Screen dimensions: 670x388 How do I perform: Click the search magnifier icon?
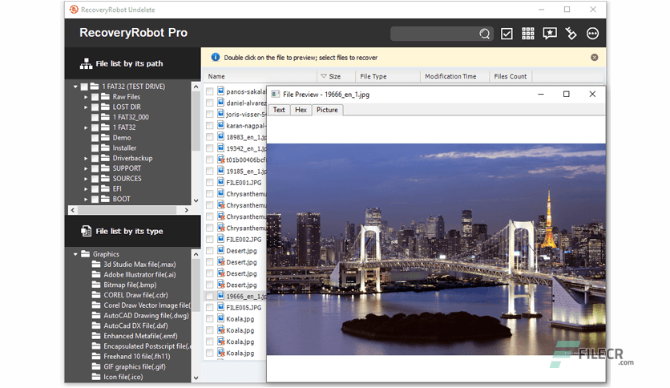point(484,34)
